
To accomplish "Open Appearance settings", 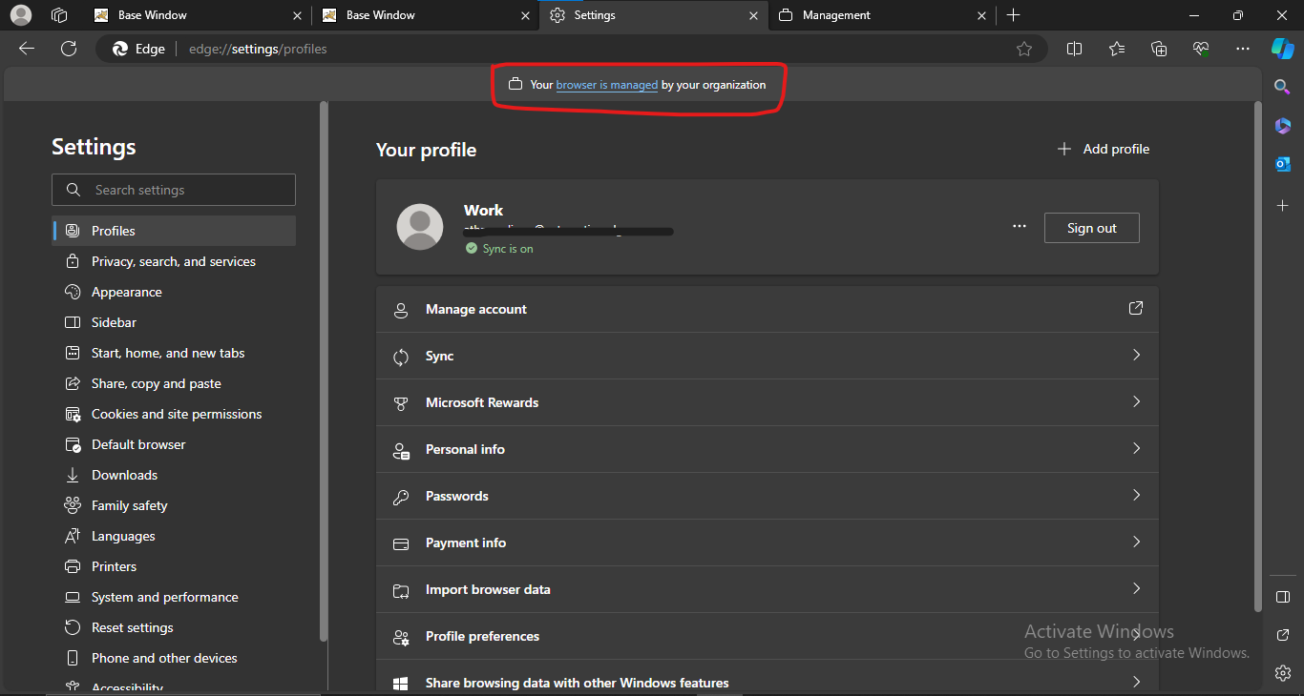I will coord(174,292).
